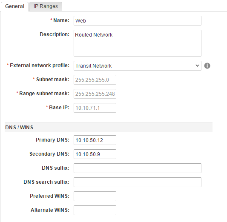Open the External network profile dropdown
227x222 pixels.
coord(138,66)
